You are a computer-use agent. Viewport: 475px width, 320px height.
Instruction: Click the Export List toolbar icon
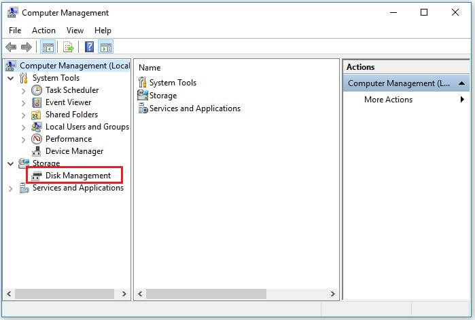[68, 47]
